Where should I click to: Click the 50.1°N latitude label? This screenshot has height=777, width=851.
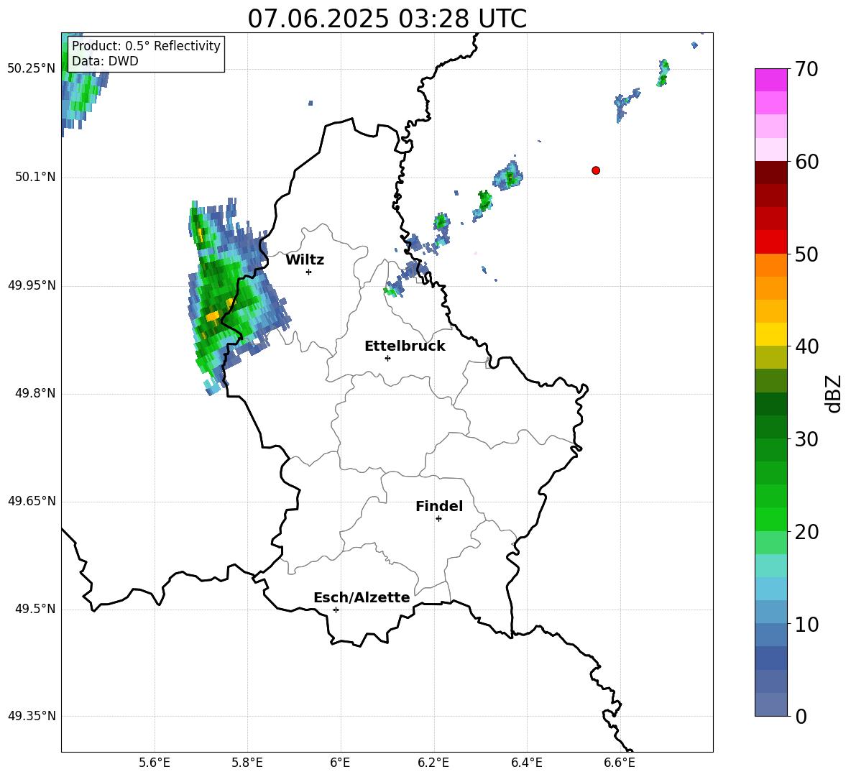(x=35, y=177)
